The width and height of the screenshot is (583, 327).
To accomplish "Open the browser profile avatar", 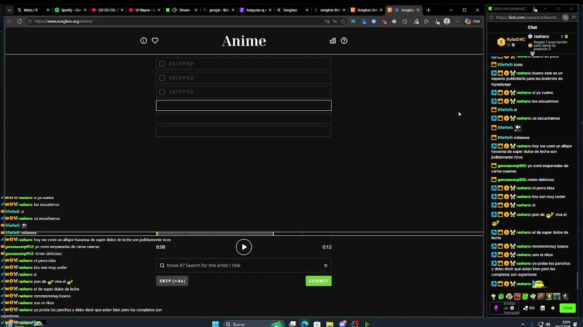I will tap(447, 21).
